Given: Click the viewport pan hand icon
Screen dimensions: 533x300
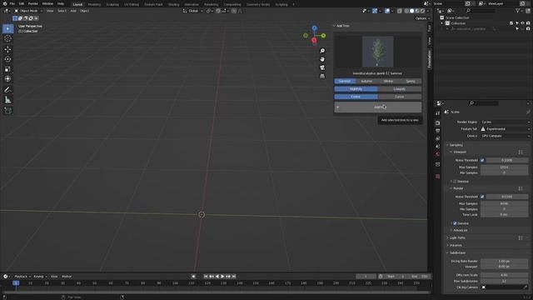Looking at the screenshot, I should pos(322,59).
